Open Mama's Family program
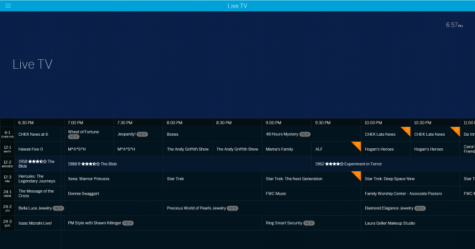The image size is (475, 249). pos(287,149)
